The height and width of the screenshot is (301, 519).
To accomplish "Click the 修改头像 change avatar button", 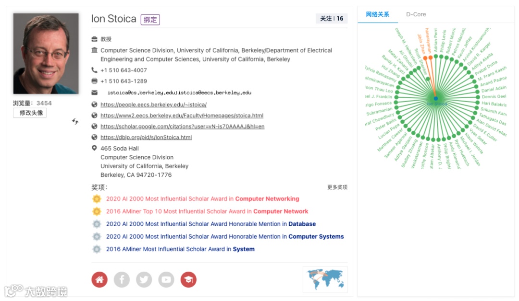I will tap(30, 113).
